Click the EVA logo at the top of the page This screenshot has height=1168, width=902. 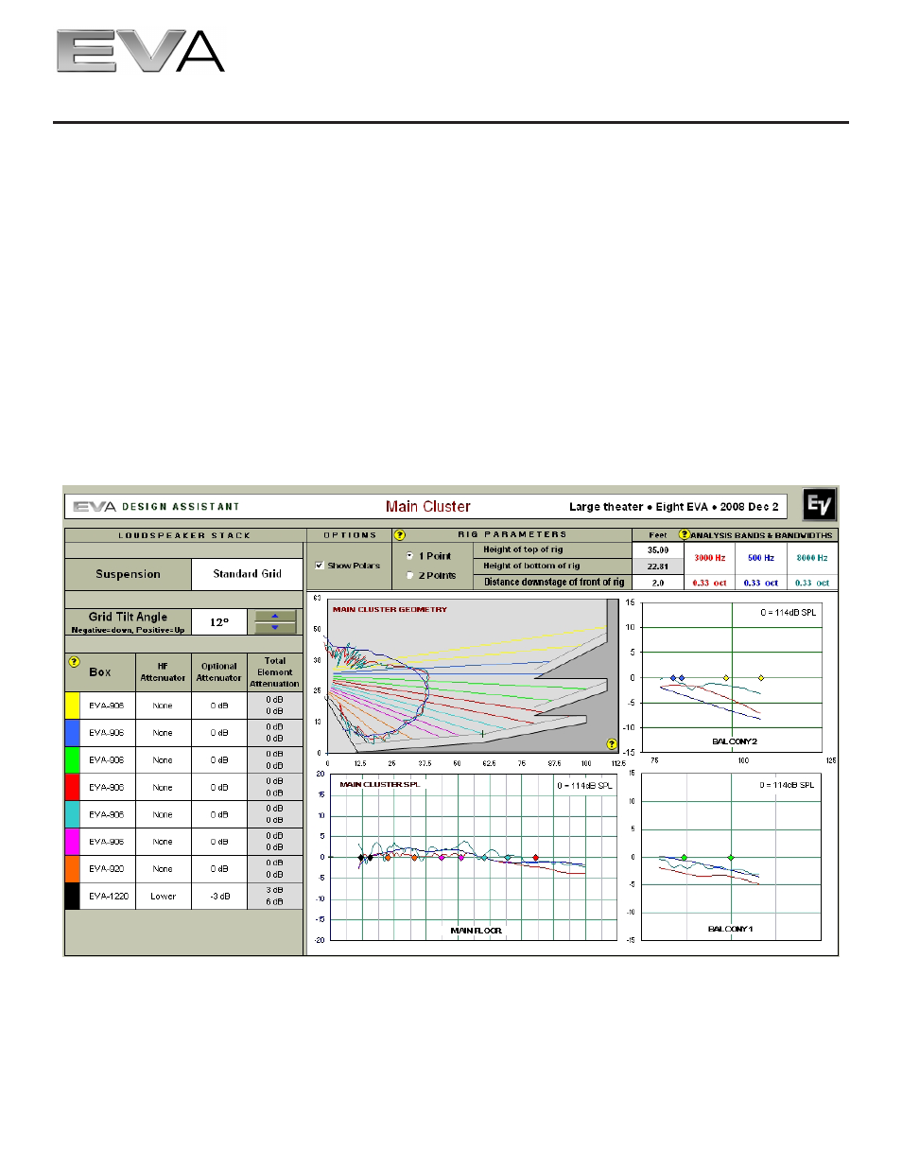click(140, 52)
